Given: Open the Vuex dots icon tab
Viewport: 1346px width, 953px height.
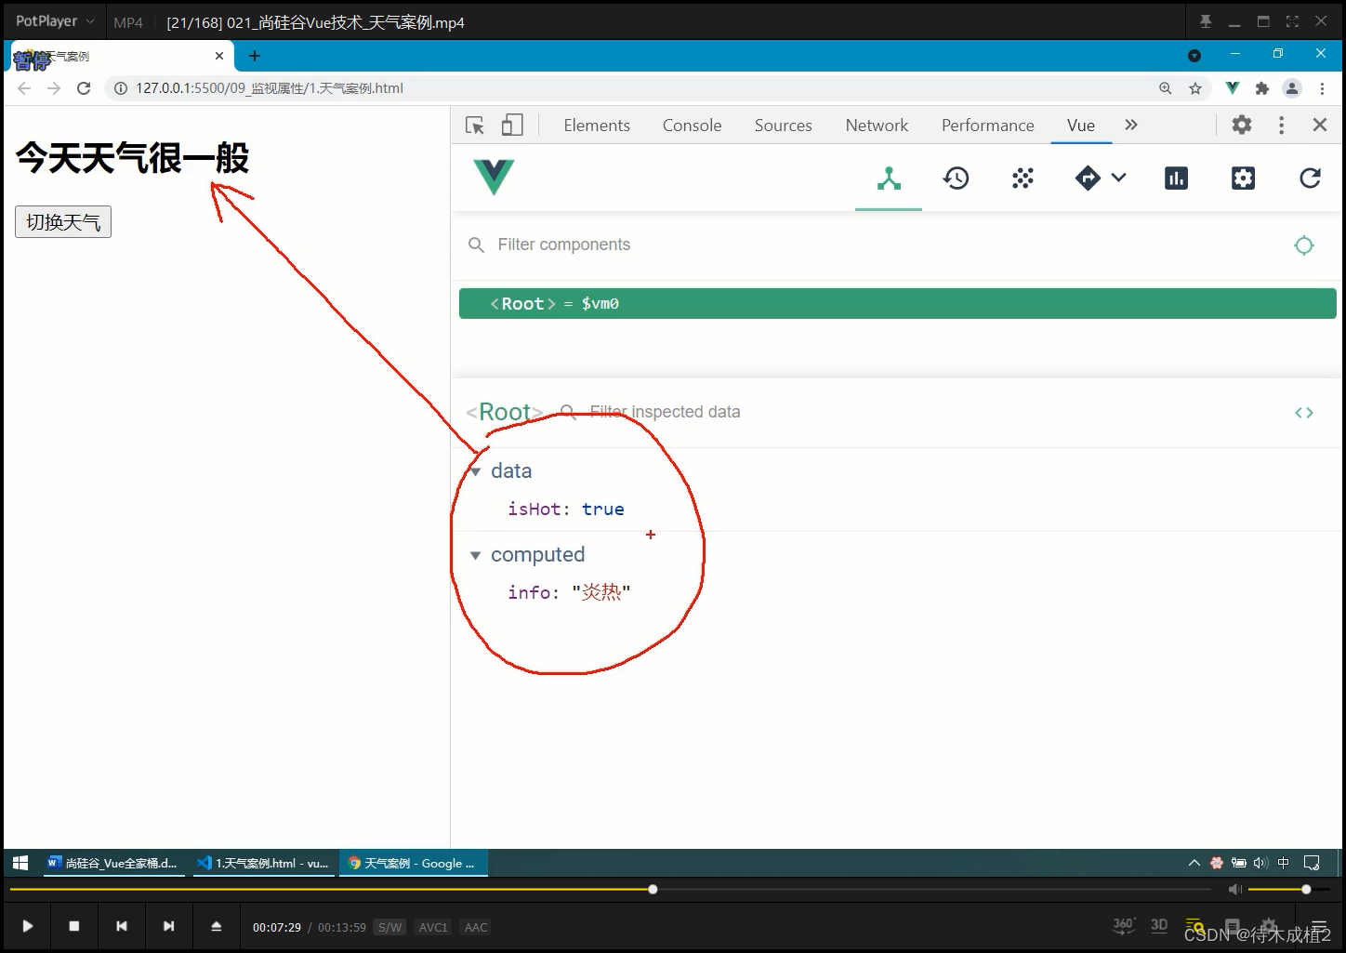Looking at the screenshot, I should coord(1023,178).
